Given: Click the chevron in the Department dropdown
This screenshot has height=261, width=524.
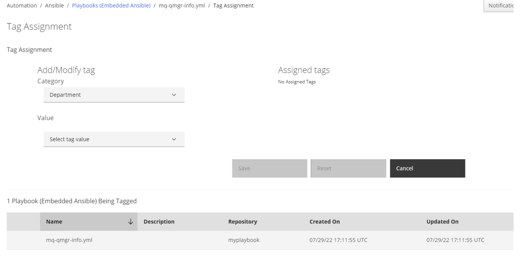Looking at the screenshot, I should point(174,95).
